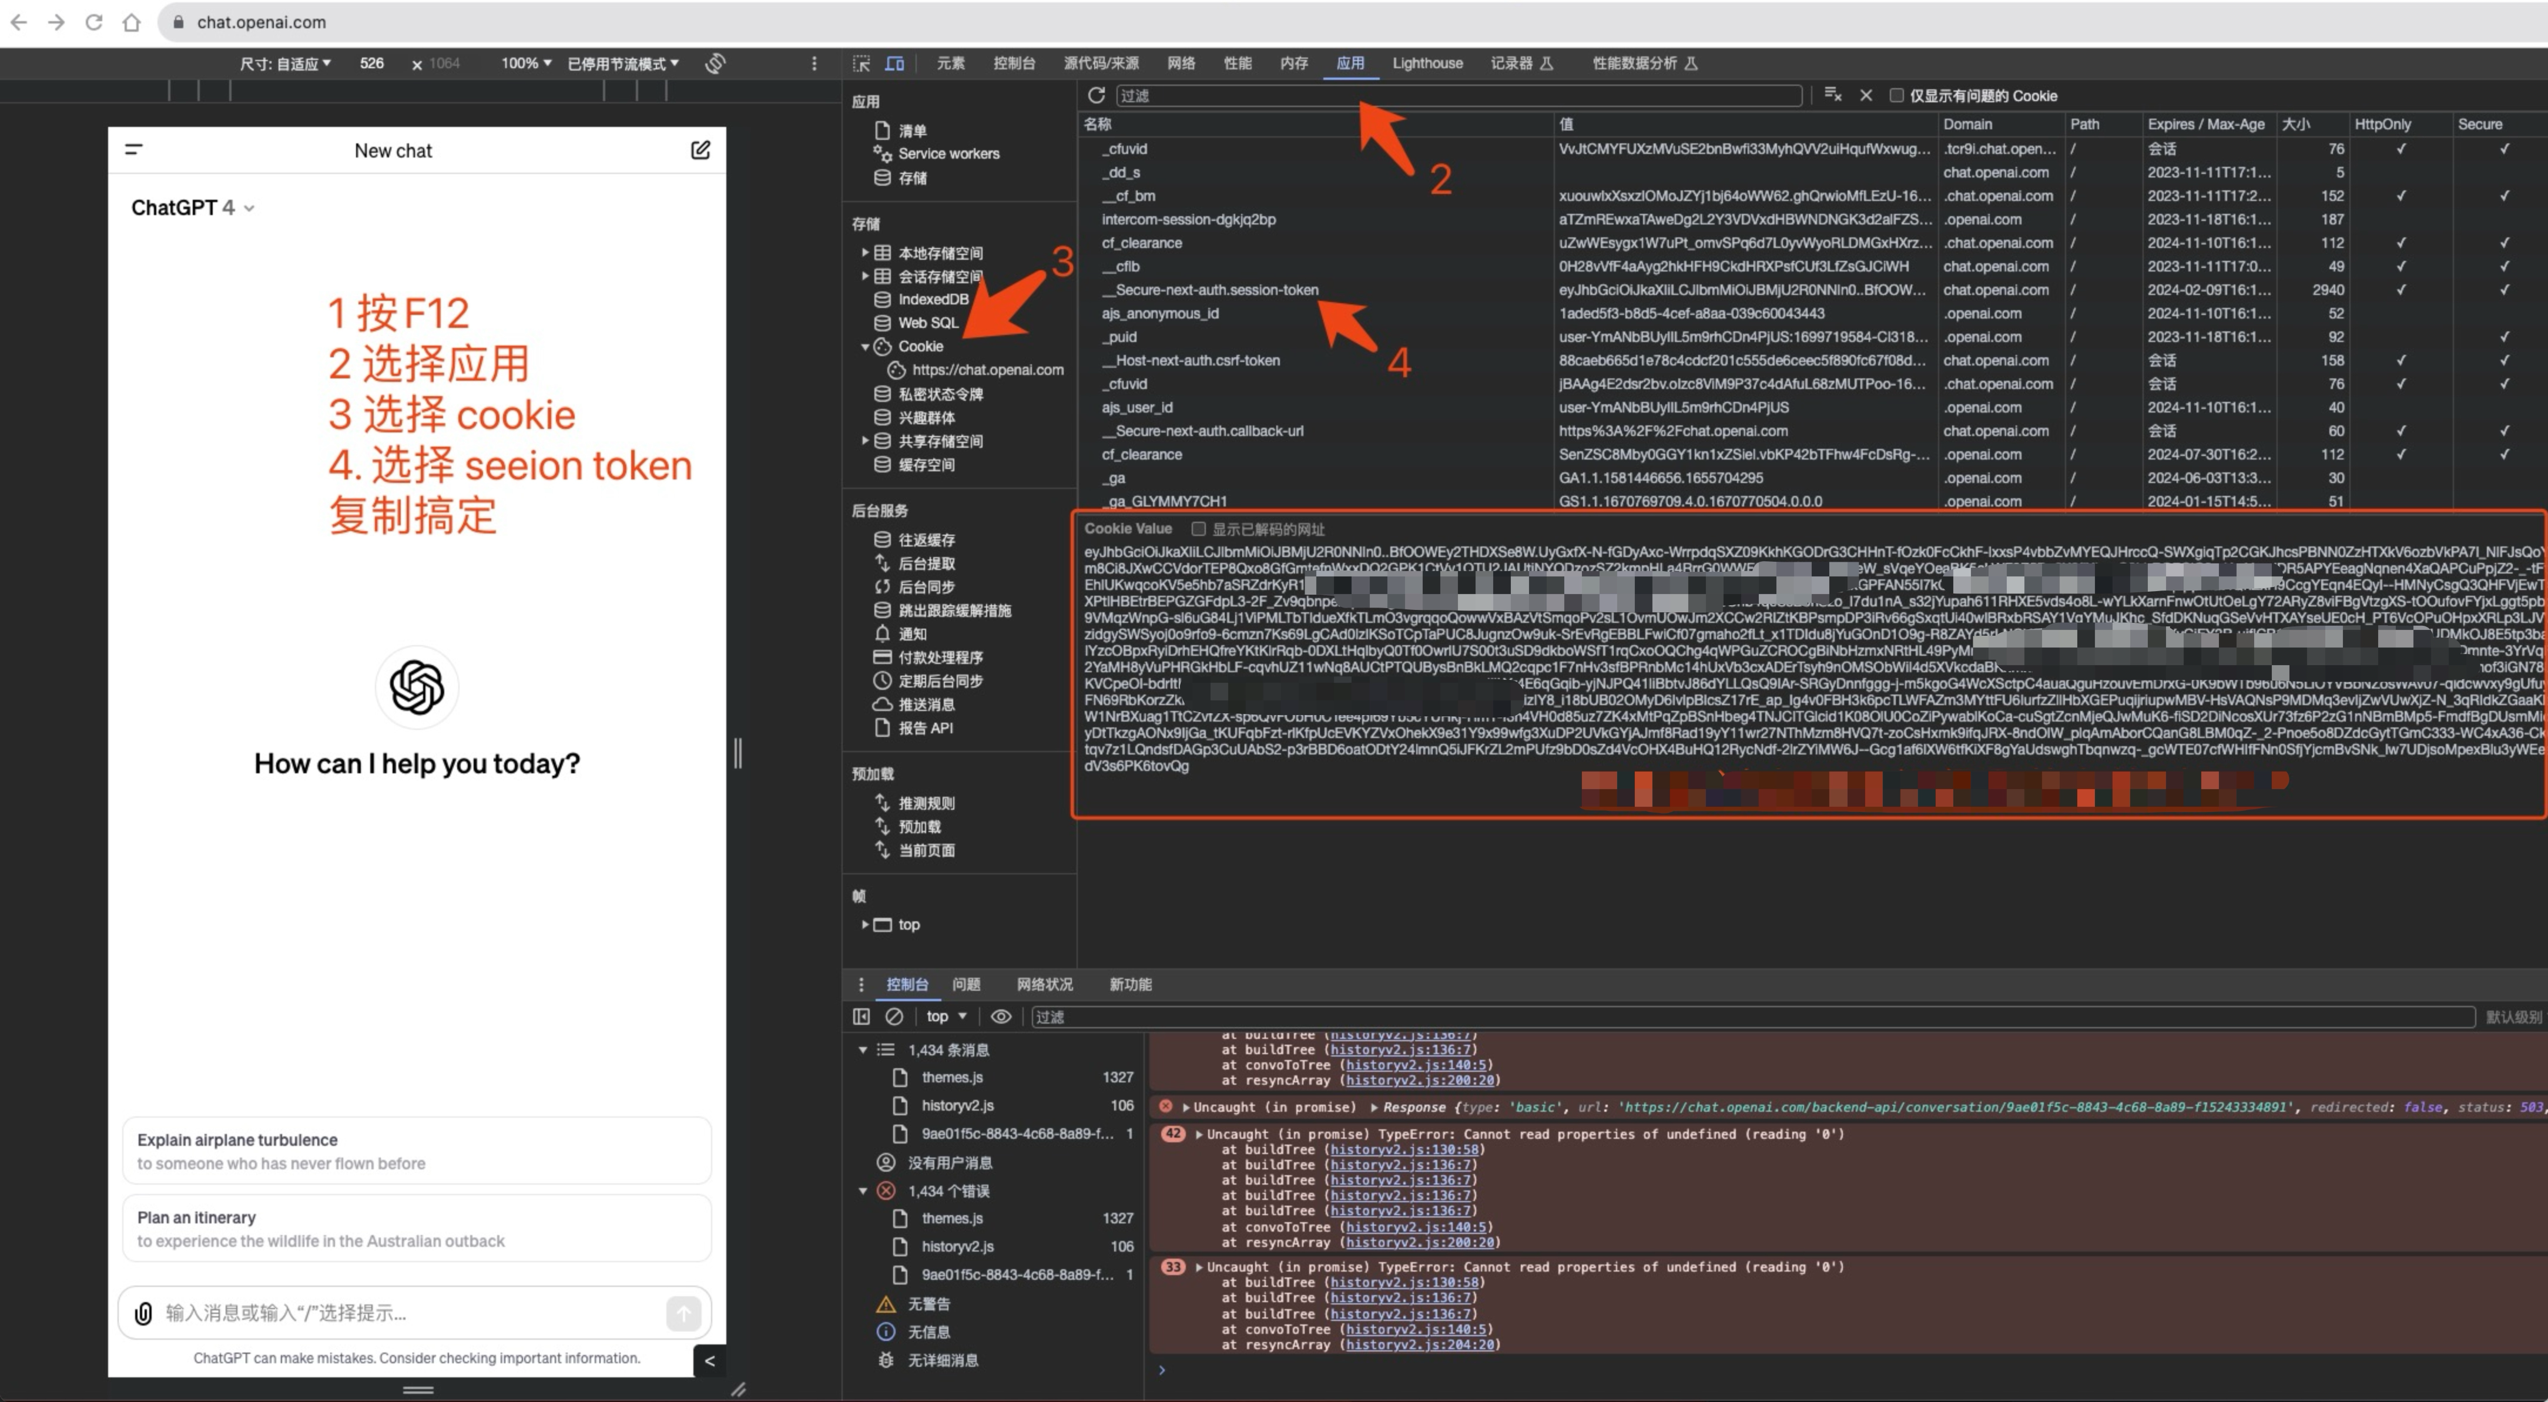
Task: Open the console top context dropdown
Action: click(x=947, y=1017)
